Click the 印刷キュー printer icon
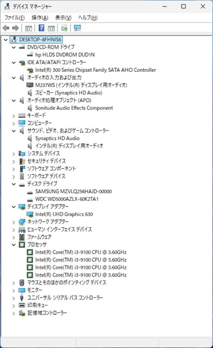 22,305
